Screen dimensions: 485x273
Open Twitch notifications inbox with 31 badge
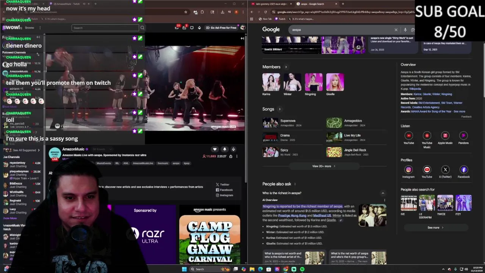(x=177, y=28)
